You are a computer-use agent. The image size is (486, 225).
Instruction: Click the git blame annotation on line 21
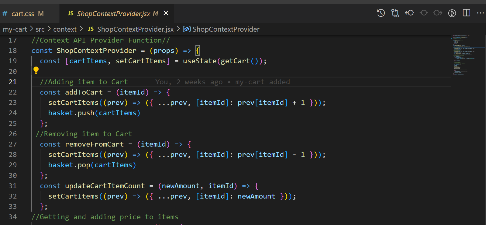[x=222, y=82]
